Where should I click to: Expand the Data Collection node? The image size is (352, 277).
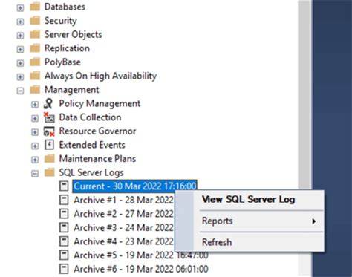coord(35,119)
